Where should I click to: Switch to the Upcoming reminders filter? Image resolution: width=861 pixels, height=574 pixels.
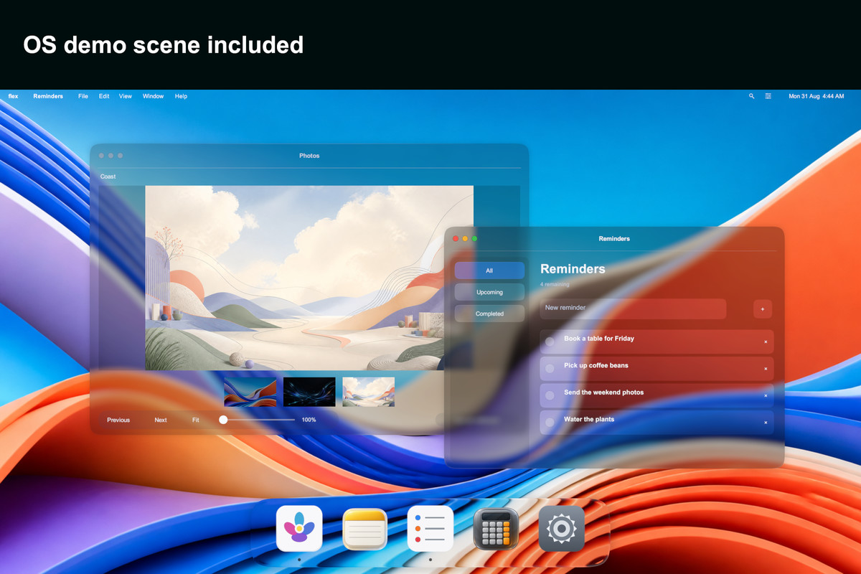point(489,292)
